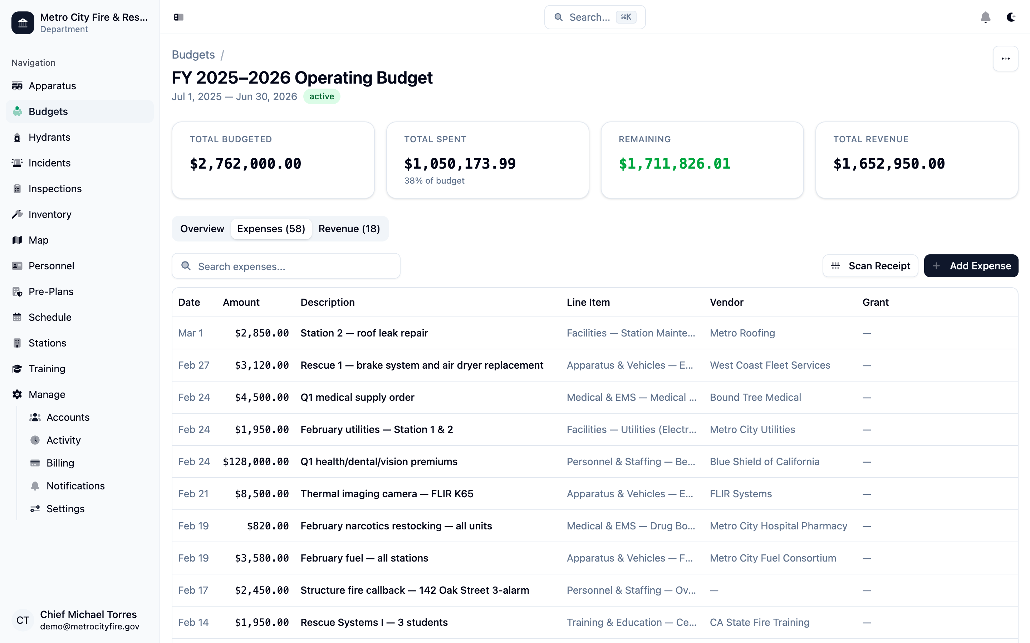Click the CT avatar for Chief Michael Torres
1030x643 pixels.
[23, 620]
